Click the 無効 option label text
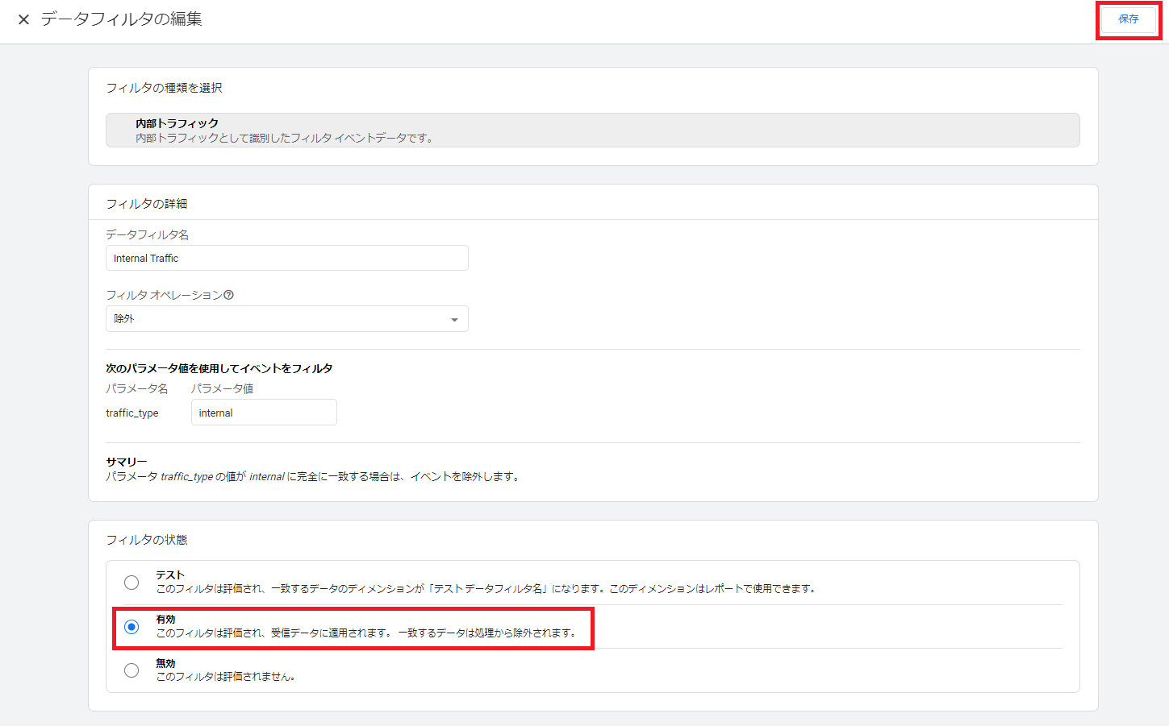This screenshot has width=1169, height=726. click(x=165, y=663)
